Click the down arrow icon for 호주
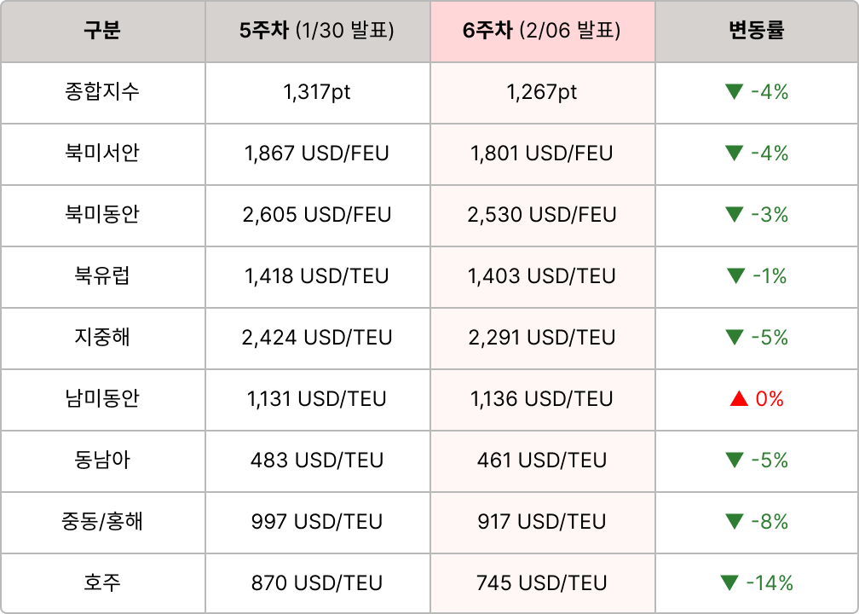This screenshot has width=859, height=614. tap(729, 583)
